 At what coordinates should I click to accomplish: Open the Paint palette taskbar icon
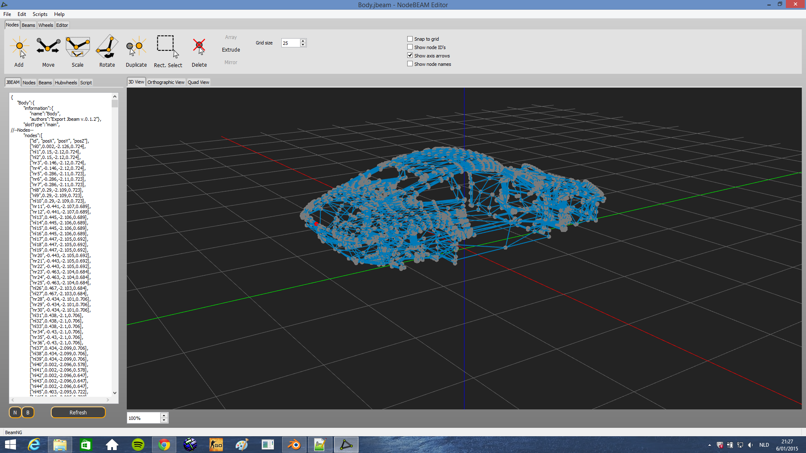coord(242,445)
